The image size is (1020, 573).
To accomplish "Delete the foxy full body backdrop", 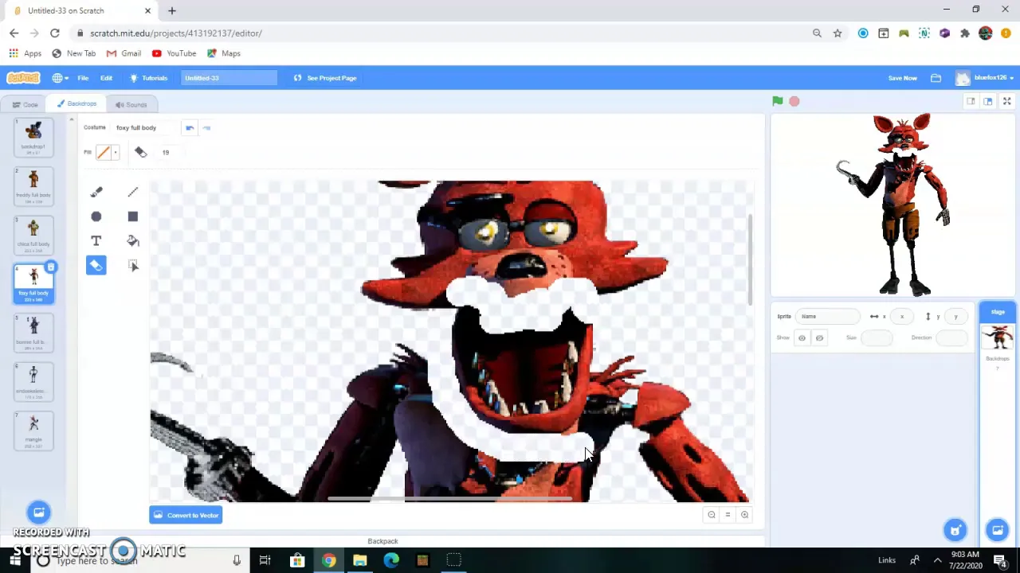I will pos(50,267).
